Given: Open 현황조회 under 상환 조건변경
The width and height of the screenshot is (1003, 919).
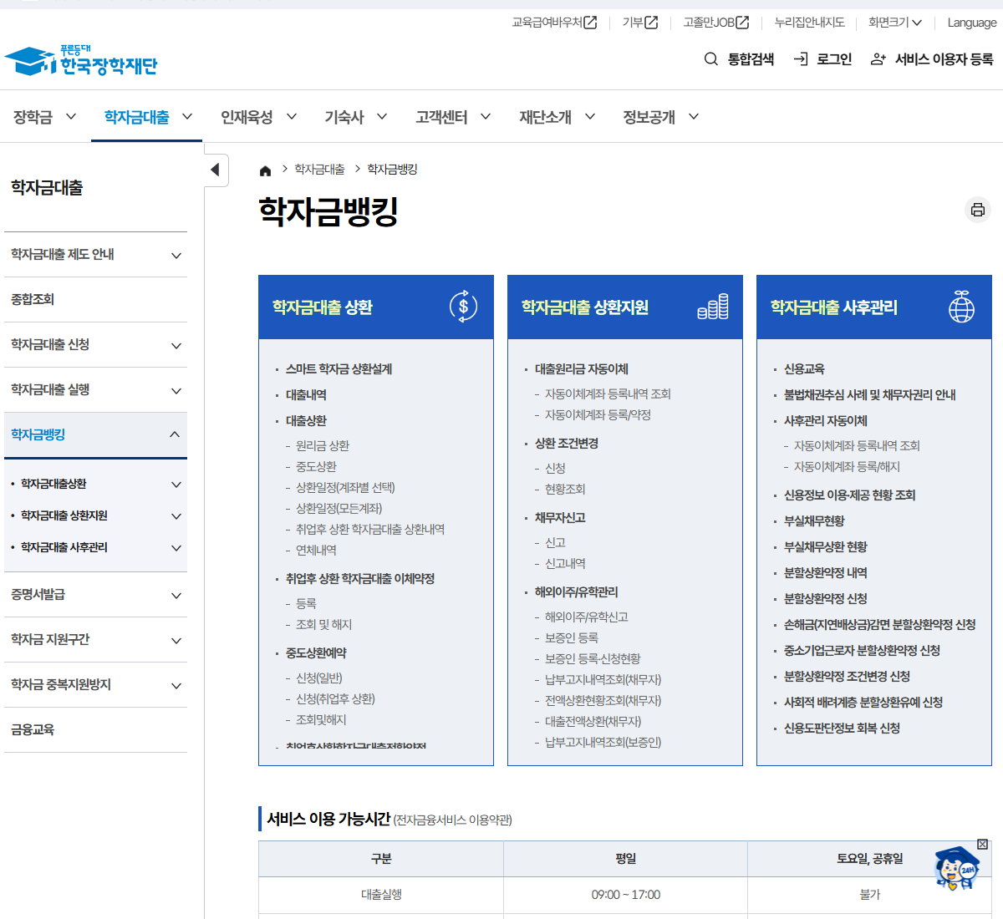Looking at the screenshot, I should click(x=565, y=490).
